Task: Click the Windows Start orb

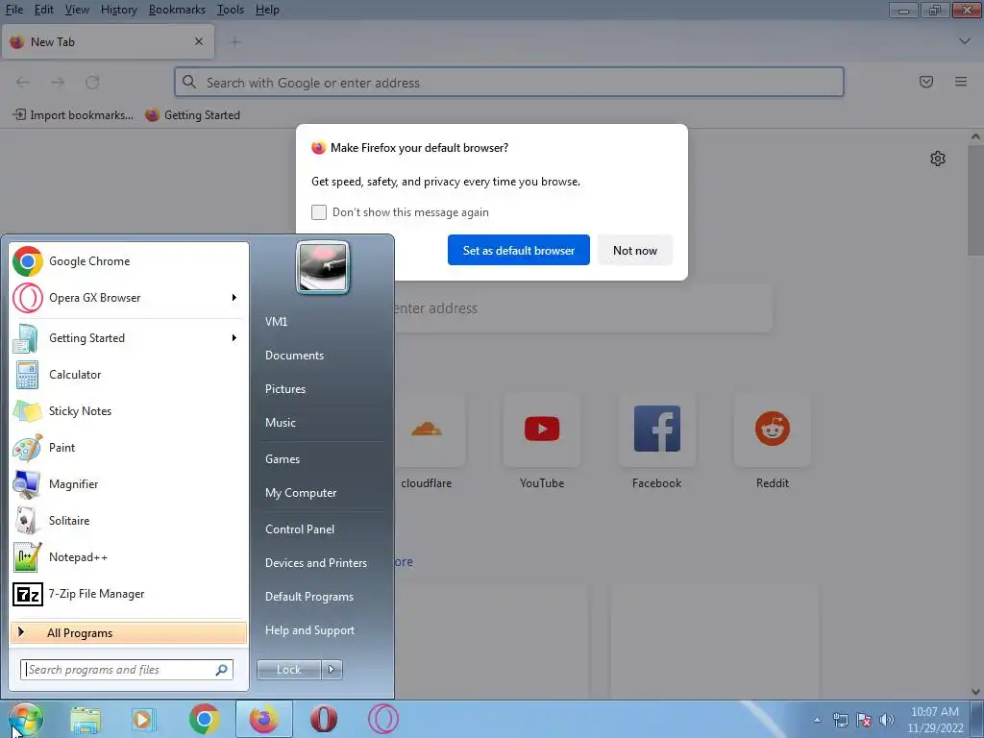Action: coord(26,719)
